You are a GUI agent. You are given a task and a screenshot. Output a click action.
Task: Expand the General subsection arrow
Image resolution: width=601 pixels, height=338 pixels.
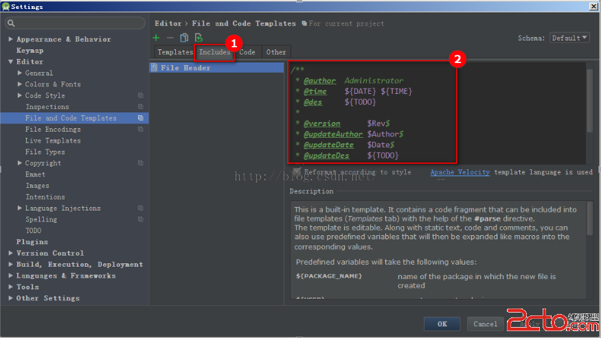[x=19, y=73]
